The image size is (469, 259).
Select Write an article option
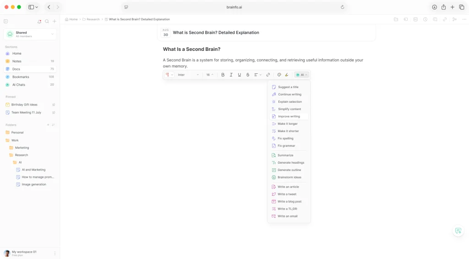289,187
